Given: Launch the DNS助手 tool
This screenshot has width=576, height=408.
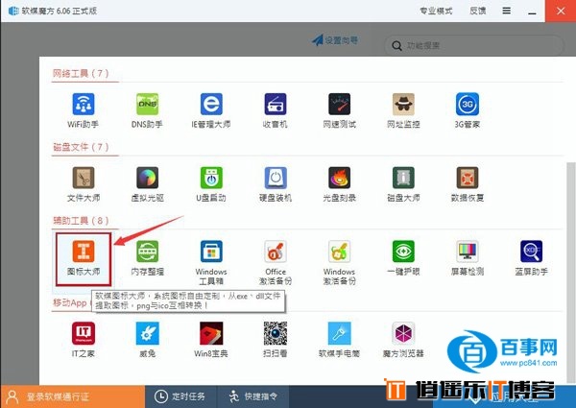Looking at the screenshot, I should 147,110.
